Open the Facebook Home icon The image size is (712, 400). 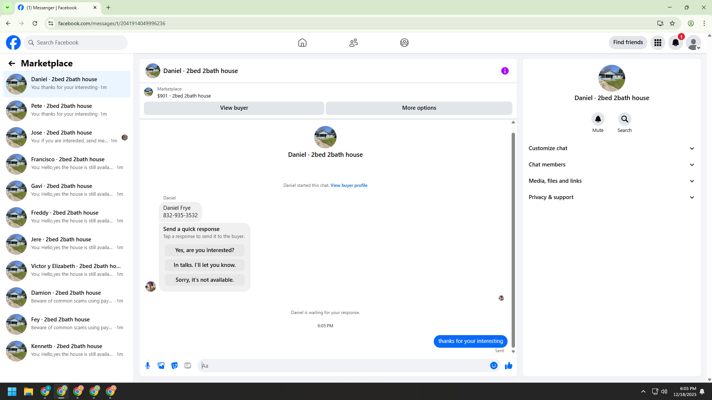click(x=302, y=43)
